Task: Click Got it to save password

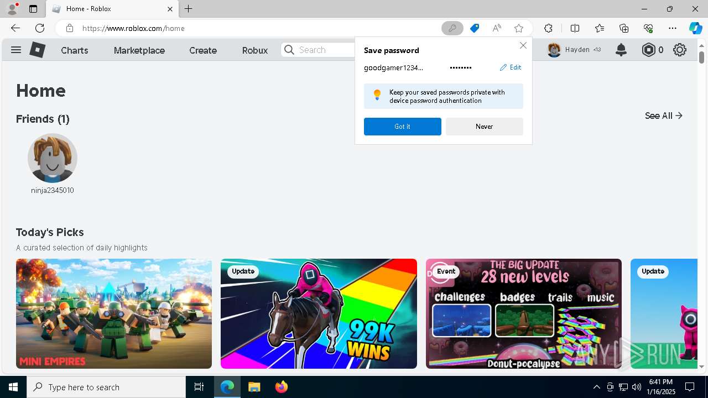Action: [403, 127]
